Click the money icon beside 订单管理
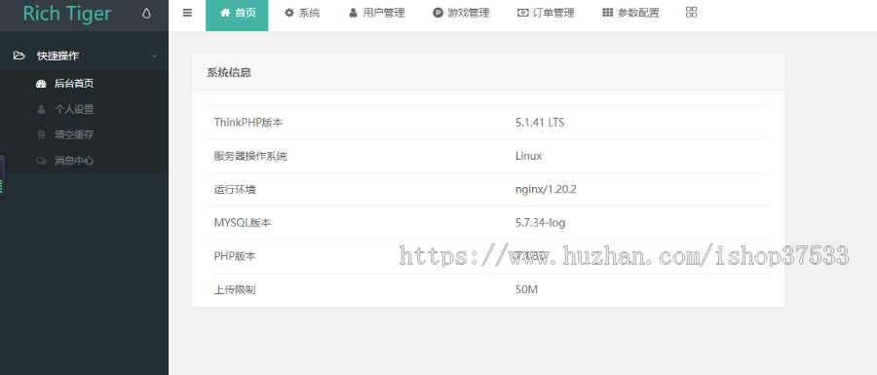 click(x=523, y=13)
